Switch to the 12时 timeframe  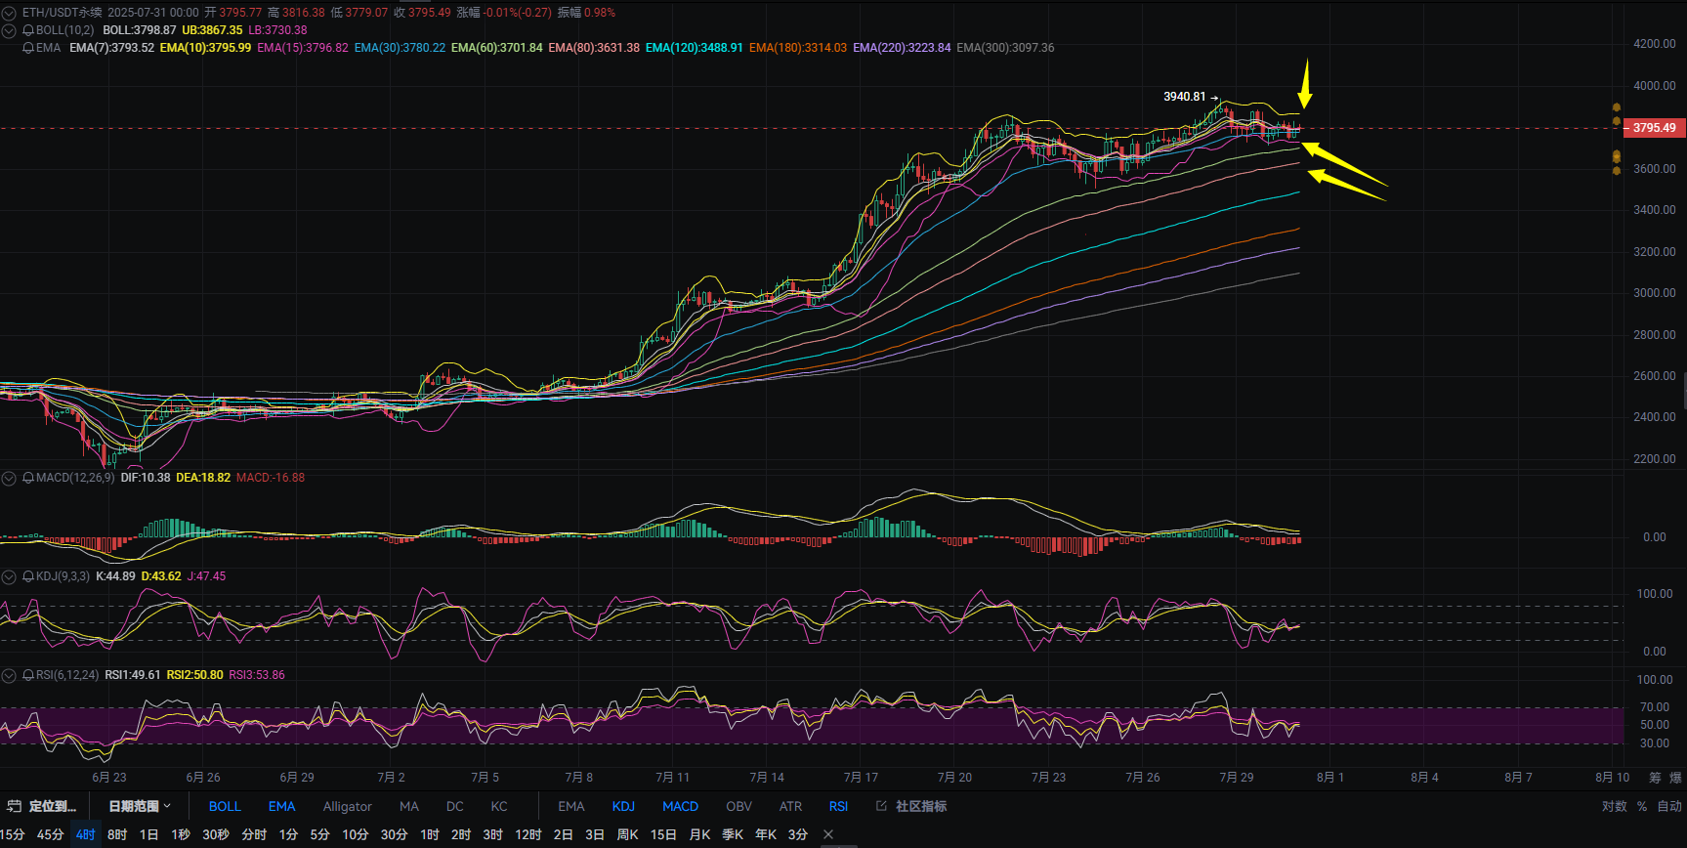(x=528, y=834)
